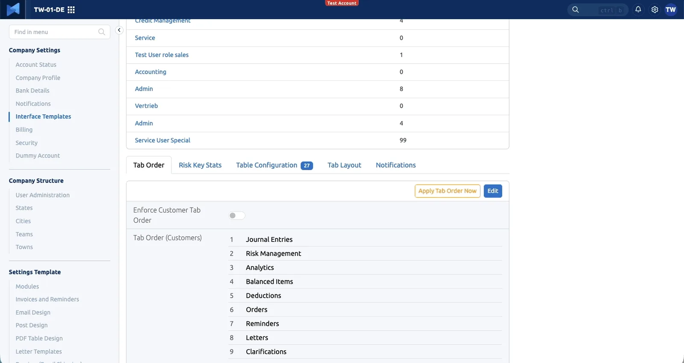Open PDF Table Design in sidebar
Viewport: 684px width, 363px height.
39,339
